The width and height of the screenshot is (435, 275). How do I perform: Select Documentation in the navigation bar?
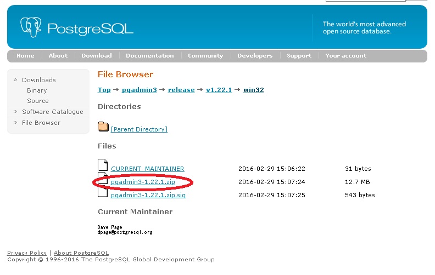click(149, 56)
